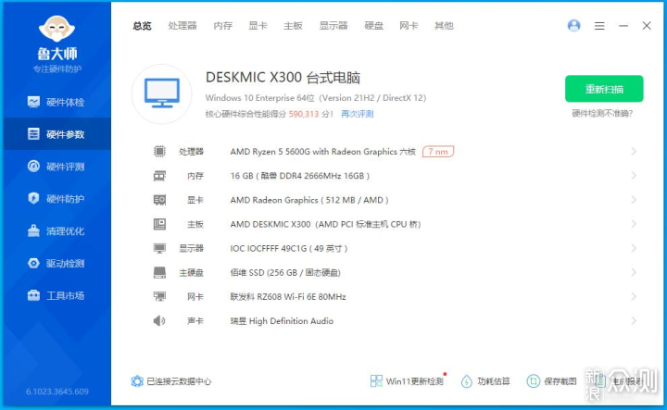Viewport: 667px width, 410px height.
Task: Expand the 显示器 row chevron
Action: [634, 248]
